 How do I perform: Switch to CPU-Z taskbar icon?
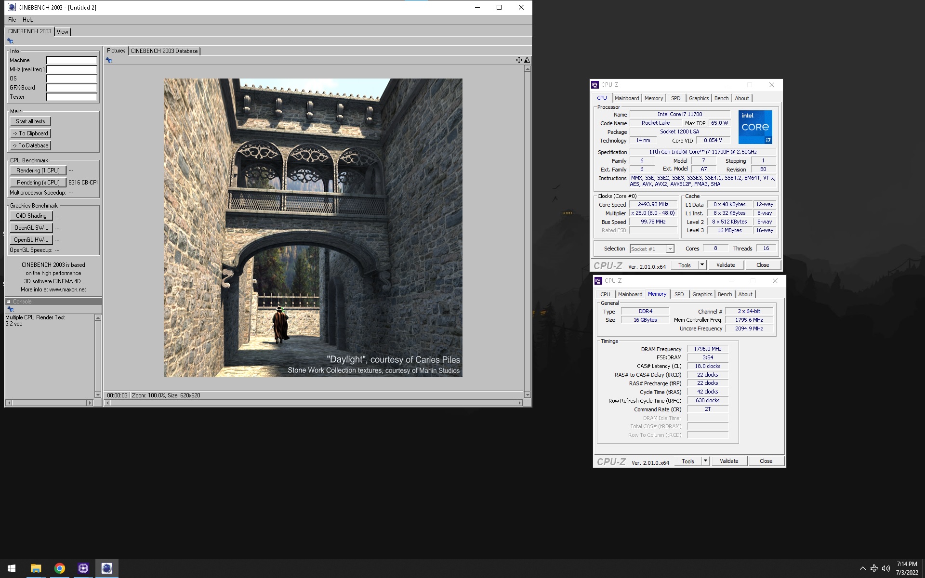pyautogui.click(x=83, y=568)
